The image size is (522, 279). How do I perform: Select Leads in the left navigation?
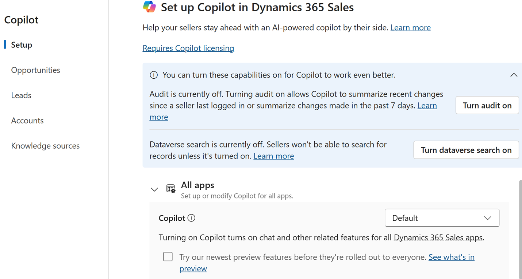click(21, 95)
